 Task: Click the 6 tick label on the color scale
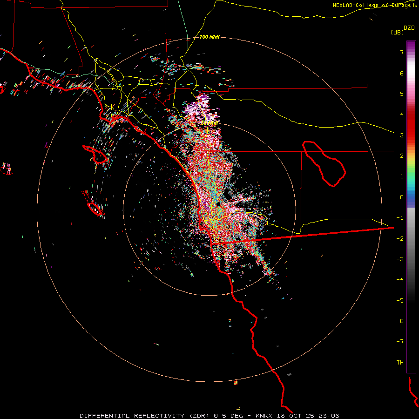[x=402, y=73]
